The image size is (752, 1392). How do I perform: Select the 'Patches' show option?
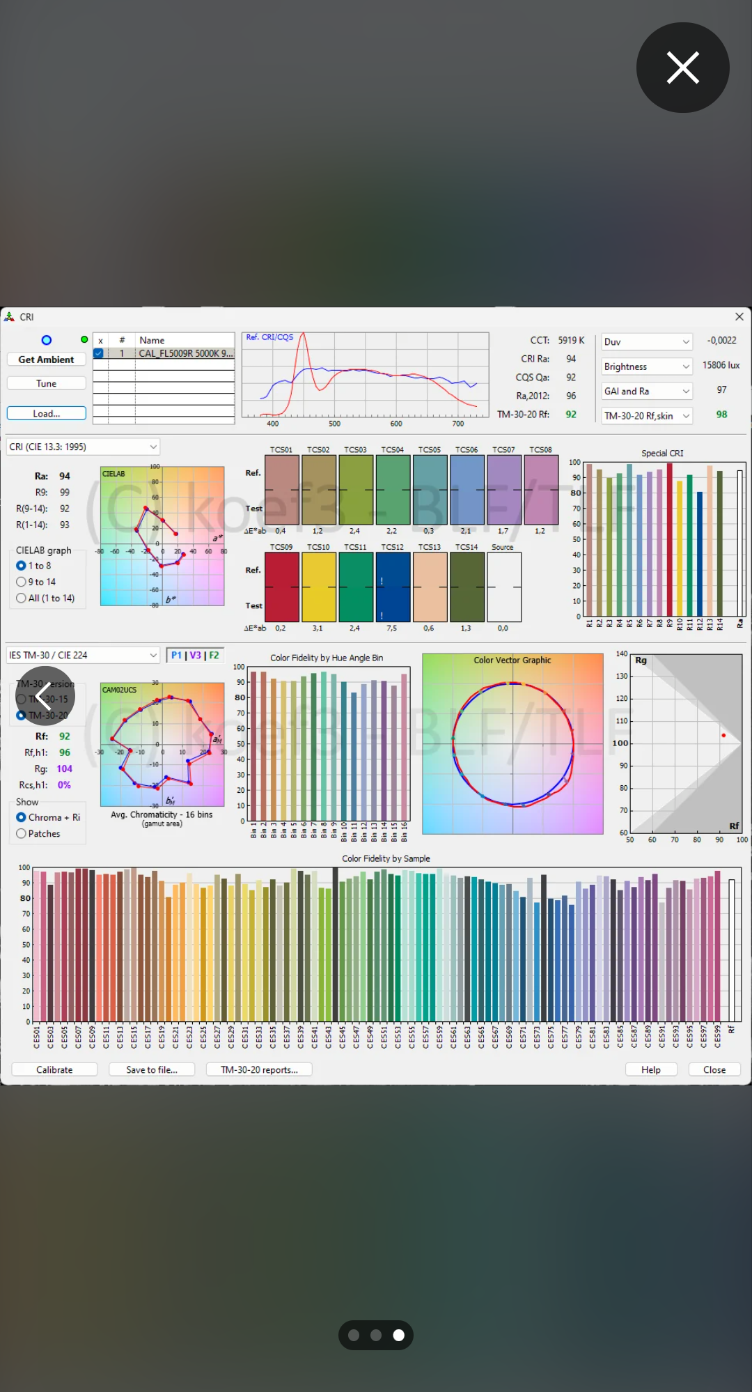coord(22,833)
